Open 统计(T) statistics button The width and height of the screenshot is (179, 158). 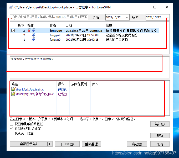[x=160, y=124]
